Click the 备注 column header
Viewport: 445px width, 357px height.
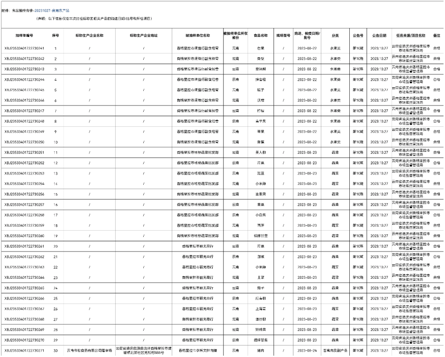pos(437,35)
